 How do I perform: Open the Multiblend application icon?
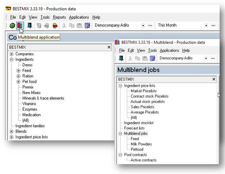(x=20, y=26)
